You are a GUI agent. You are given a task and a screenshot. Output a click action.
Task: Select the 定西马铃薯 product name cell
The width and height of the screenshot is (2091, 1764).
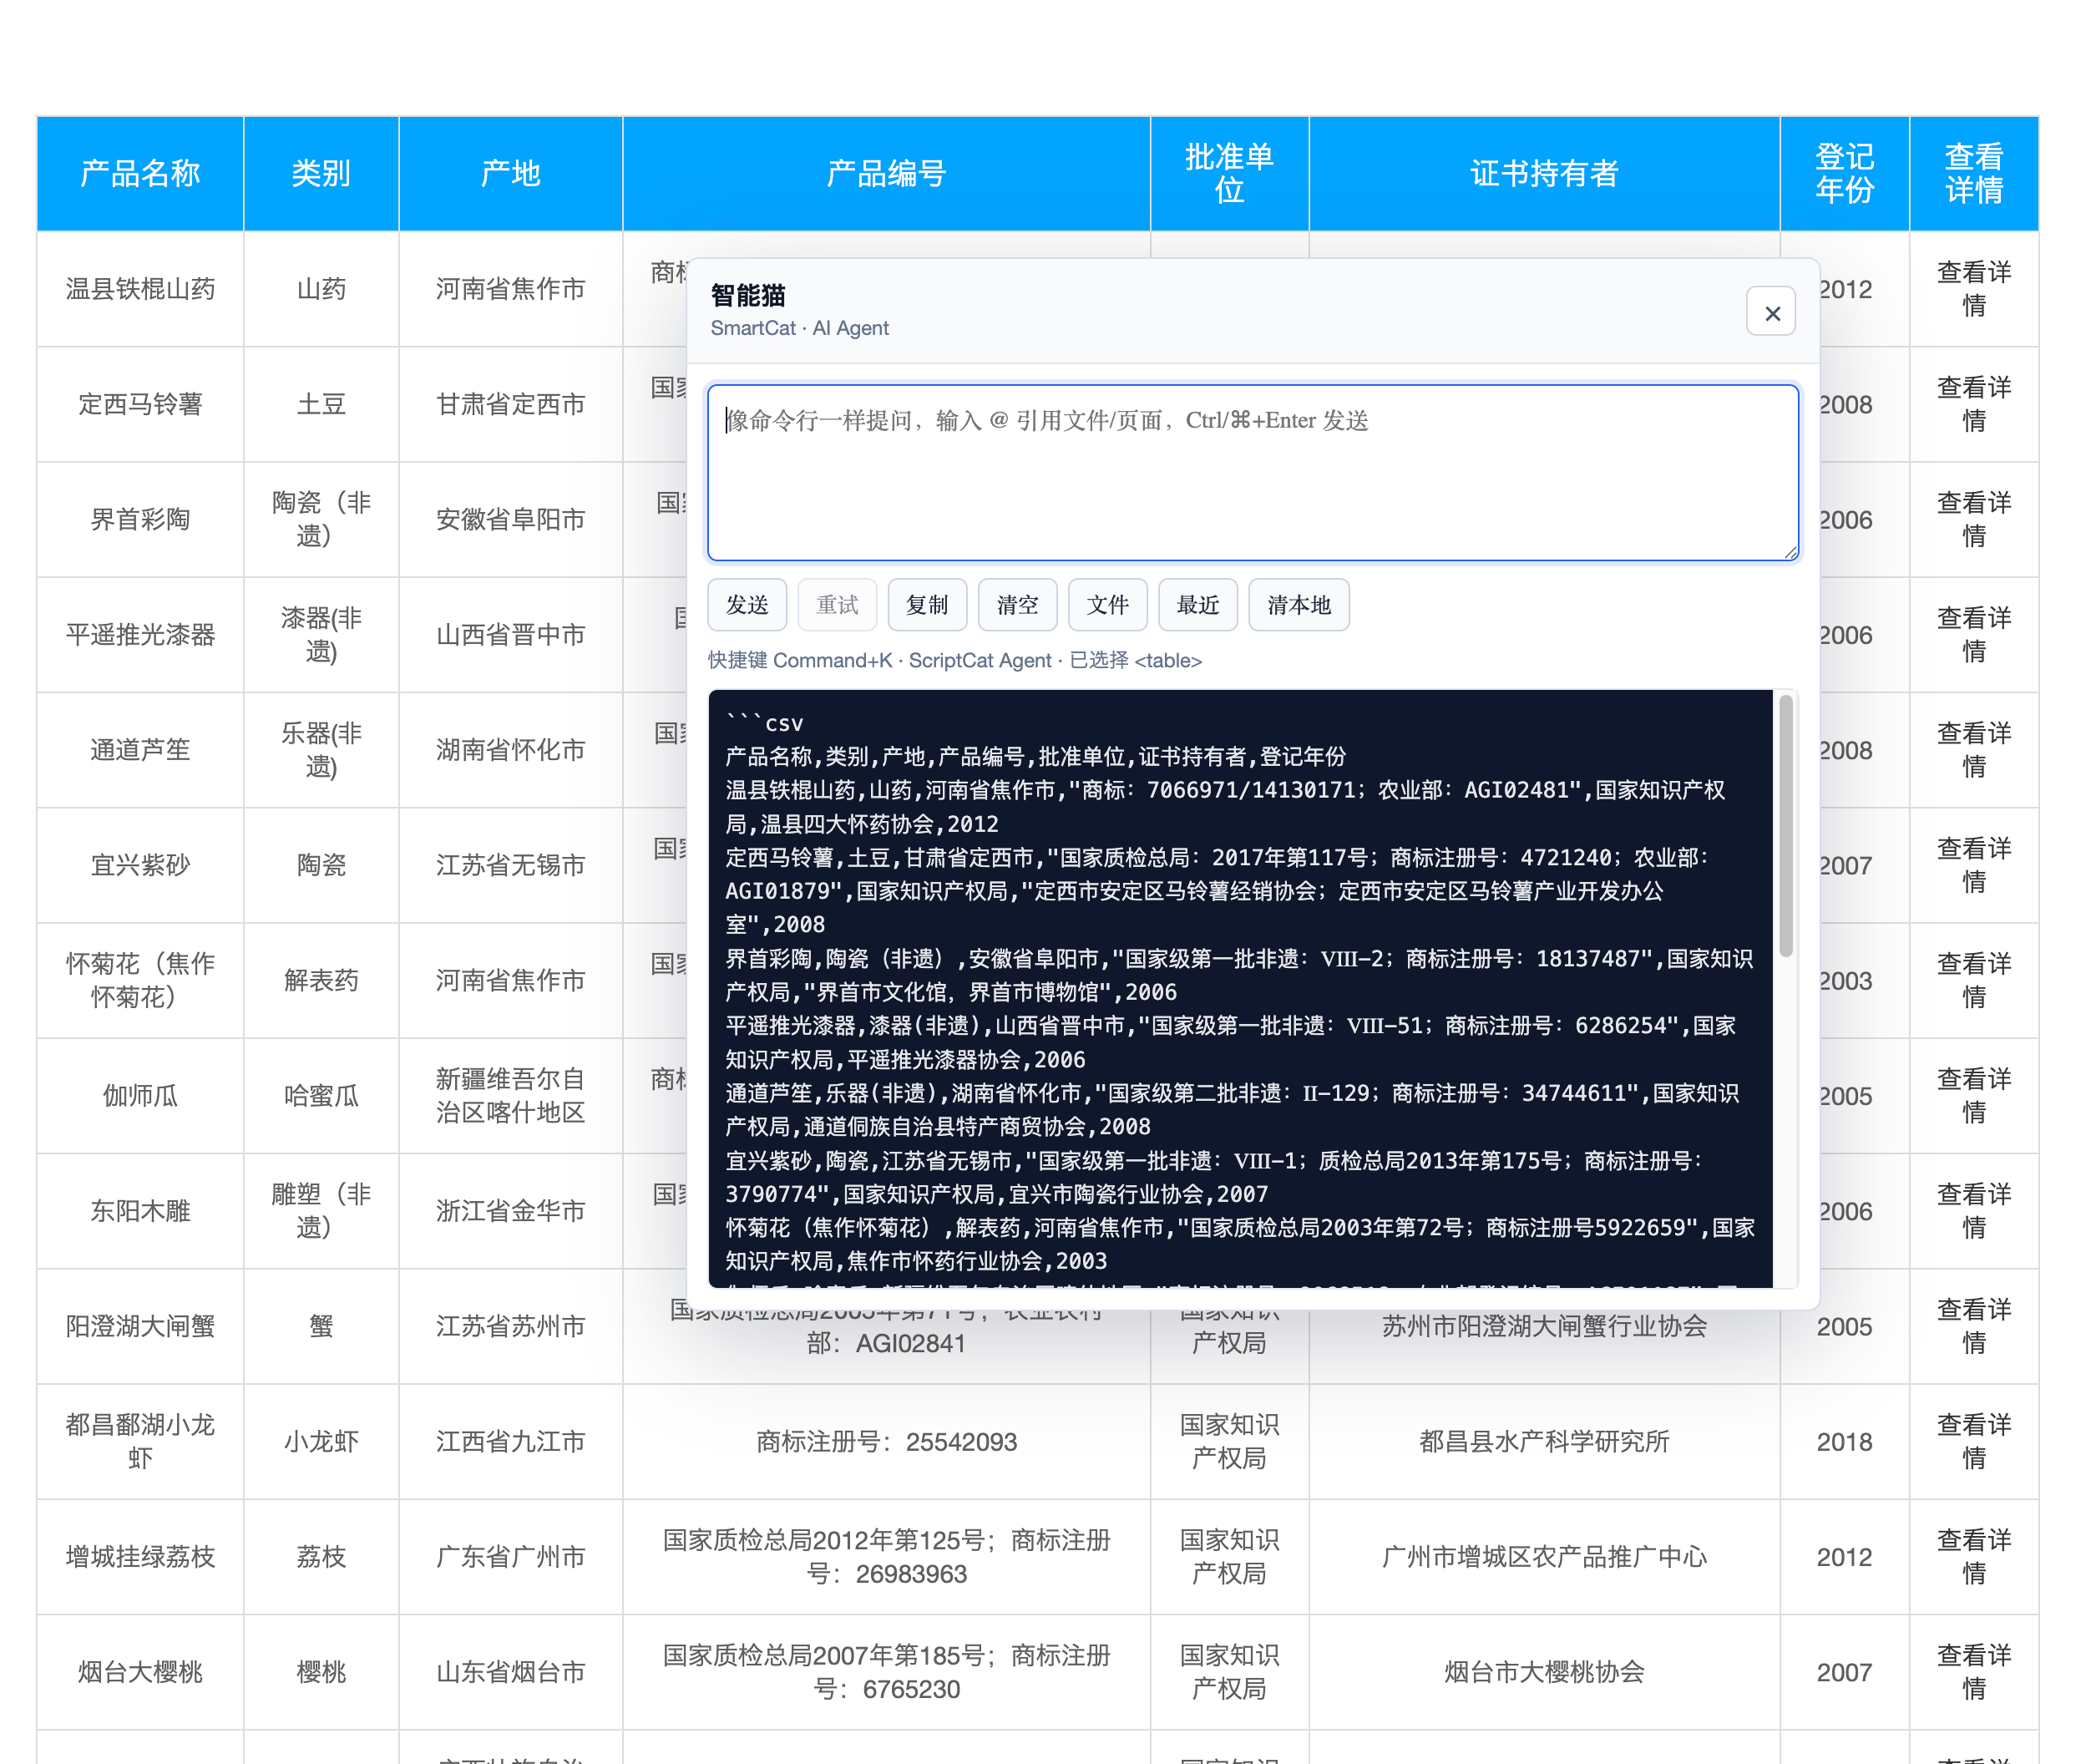coord(140,404)
